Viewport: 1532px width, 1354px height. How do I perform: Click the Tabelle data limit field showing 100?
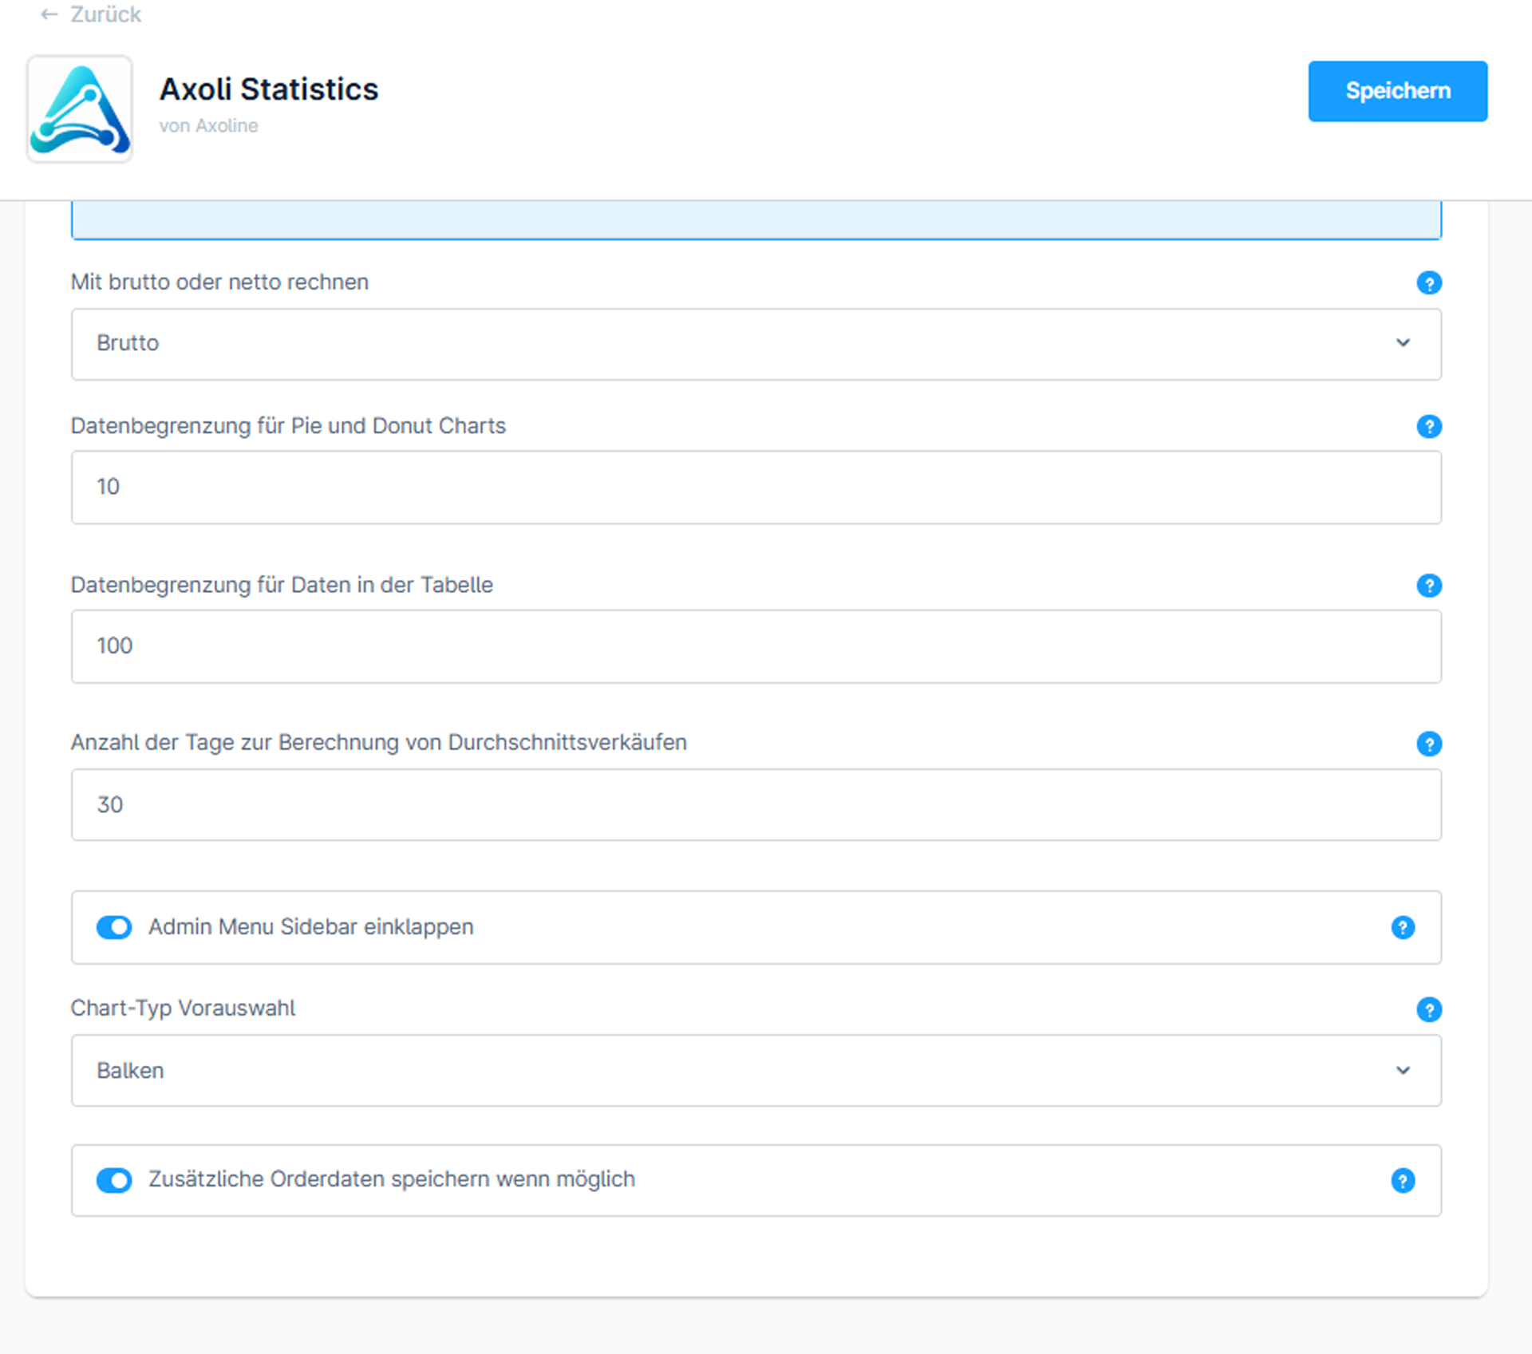756,646
